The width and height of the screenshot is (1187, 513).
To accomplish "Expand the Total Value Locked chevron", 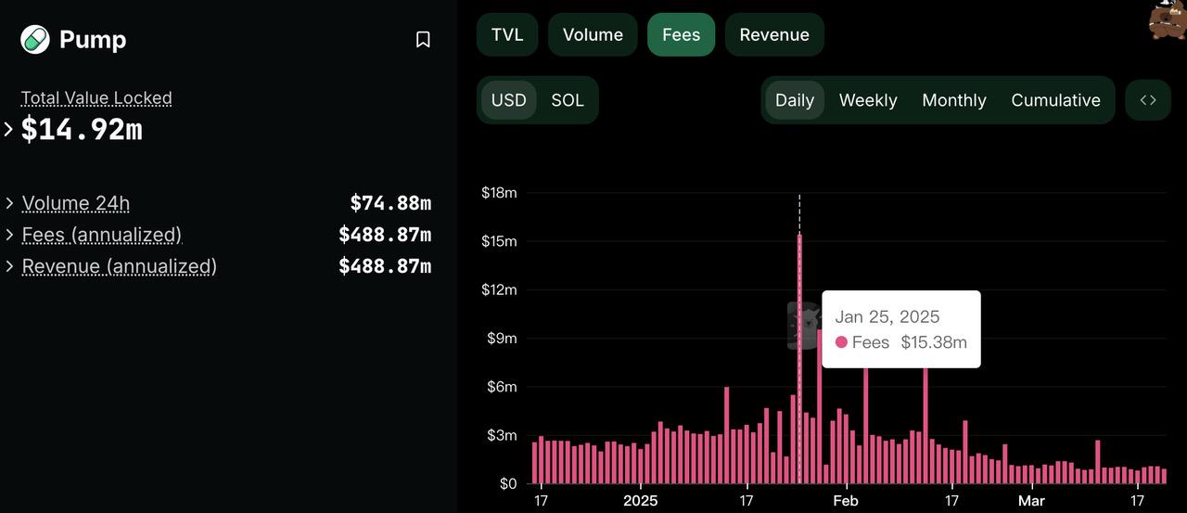I will (x=9, y=129).
